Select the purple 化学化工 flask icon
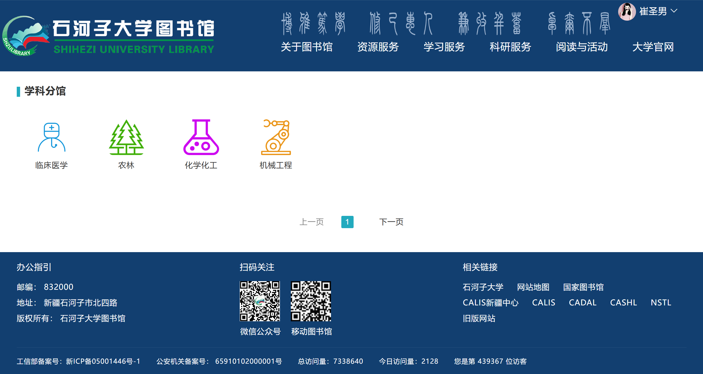Image resolution: width=703 pixels, height=374 pixels. tap(201, 137)
